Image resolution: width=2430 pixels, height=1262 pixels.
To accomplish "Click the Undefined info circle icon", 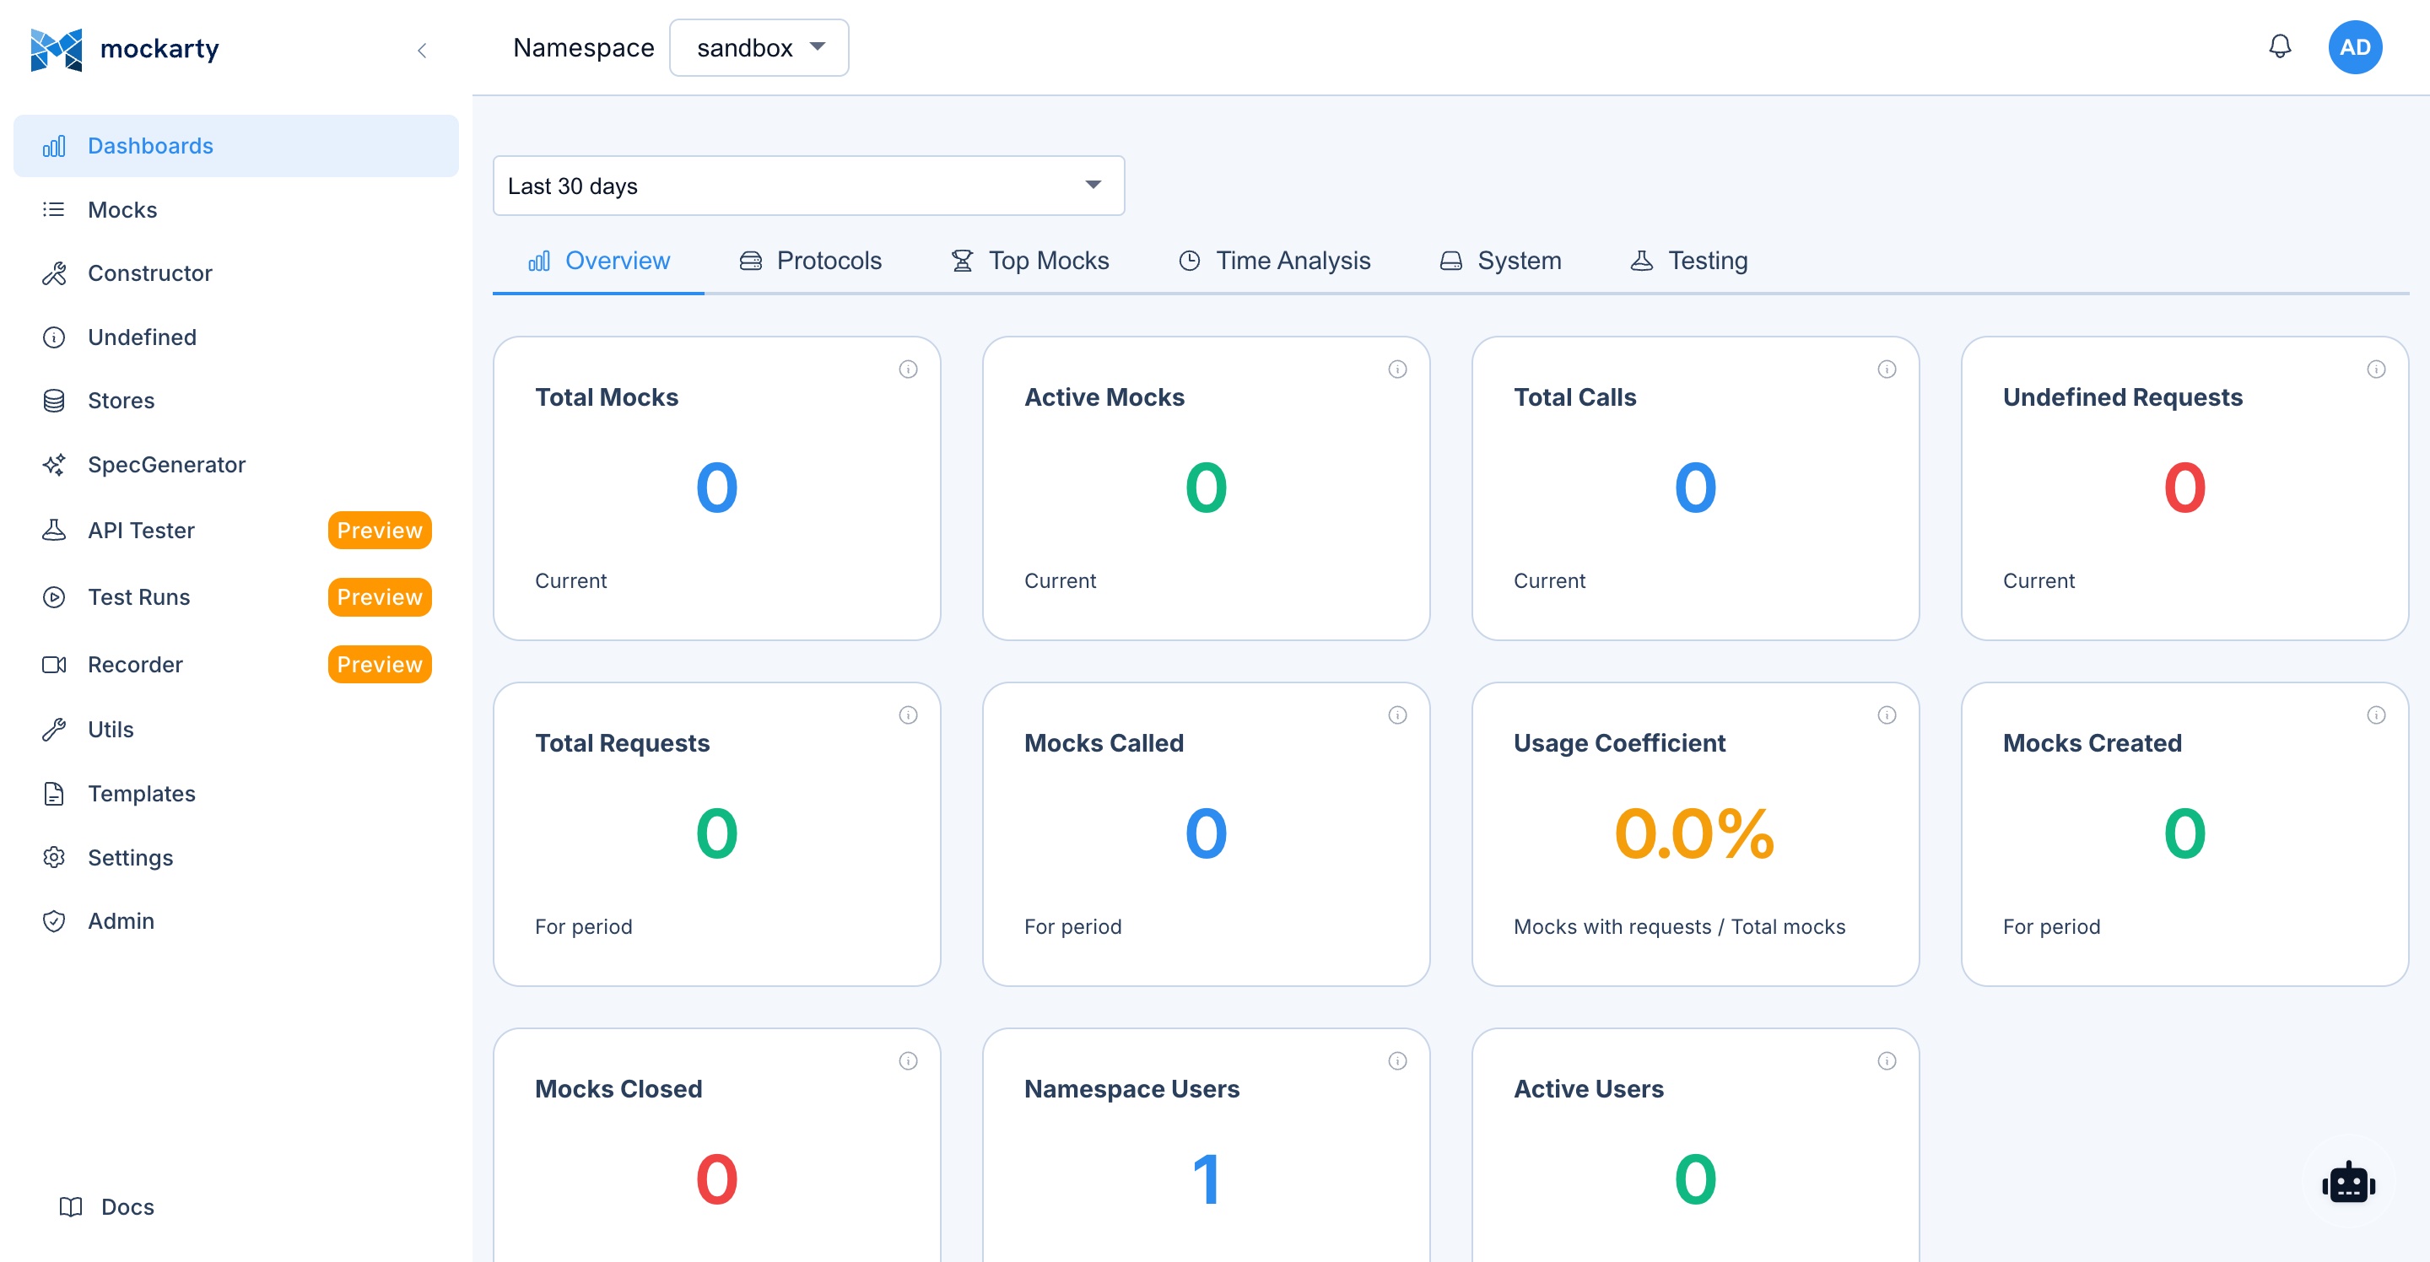I will tap(54, 337).
